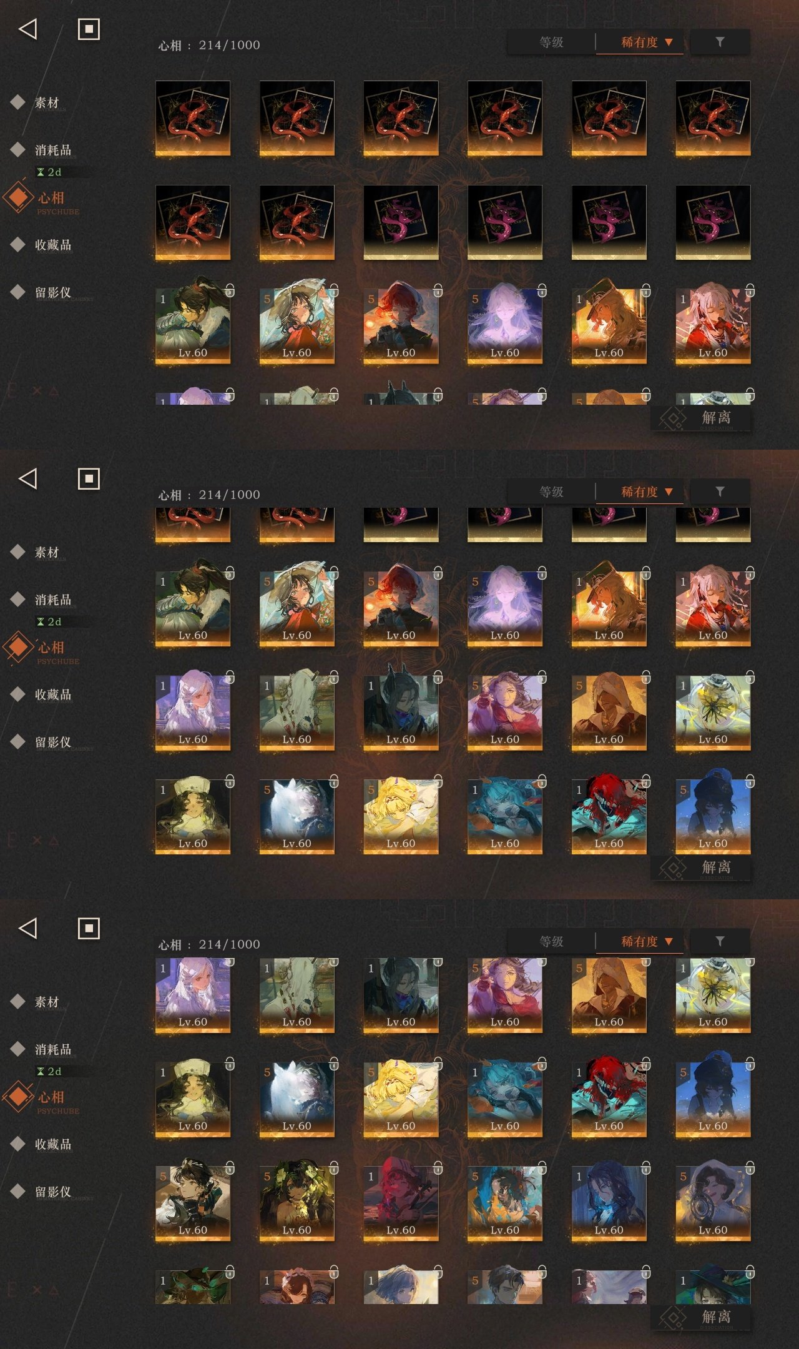The height and width of the screenshot is (1349, 799).
Task: Click the square home icon in the middle screenshot
Action: point(89,478)
